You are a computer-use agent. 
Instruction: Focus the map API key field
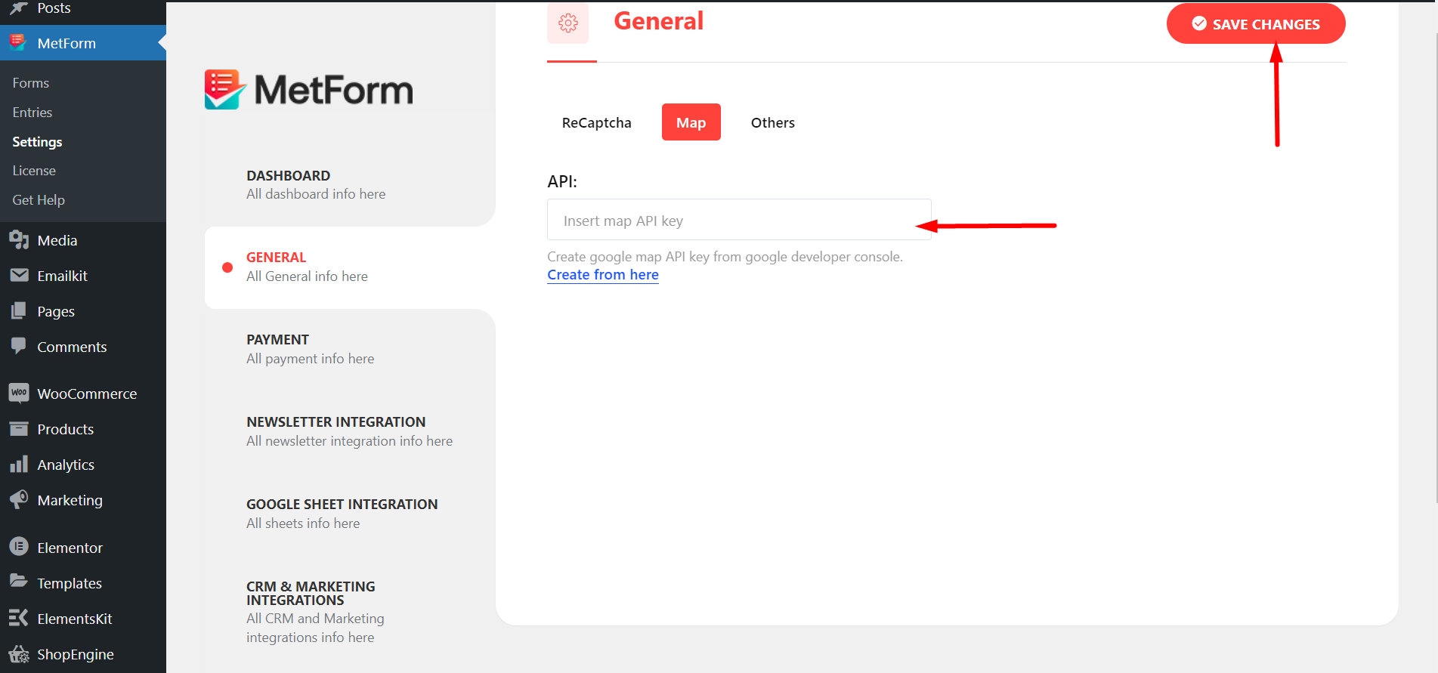click(x=739, y=220)
